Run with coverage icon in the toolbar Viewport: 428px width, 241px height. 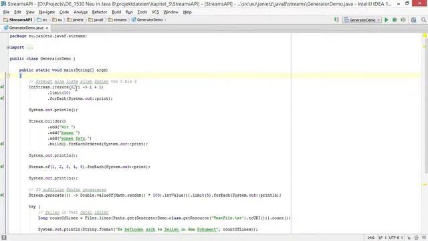coord(403,19)
